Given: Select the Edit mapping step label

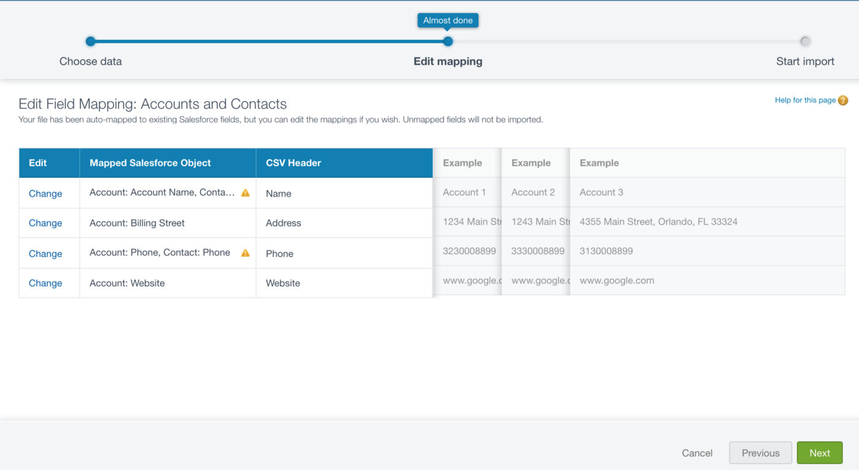Looking at the screenshot, I should [x=448, y=61].
